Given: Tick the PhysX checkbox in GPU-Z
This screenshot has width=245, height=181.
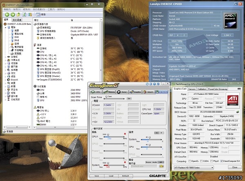Looking at the screenshot, I should [212, 161].
